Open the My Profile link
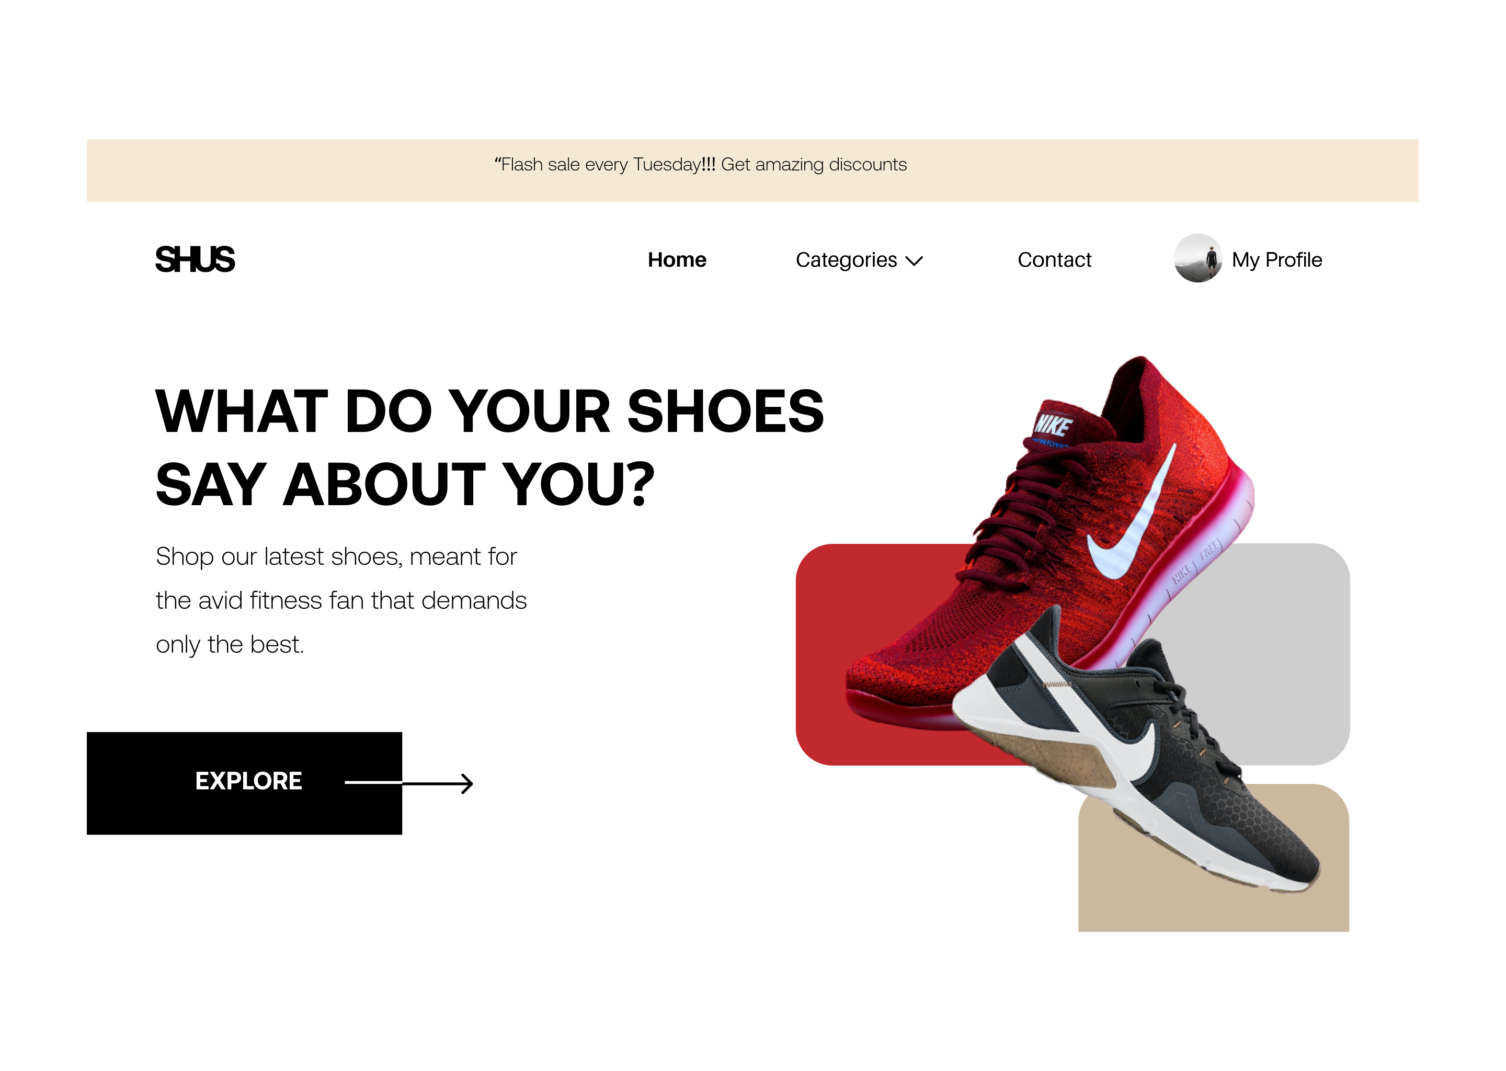 (x=1276, y=260)
